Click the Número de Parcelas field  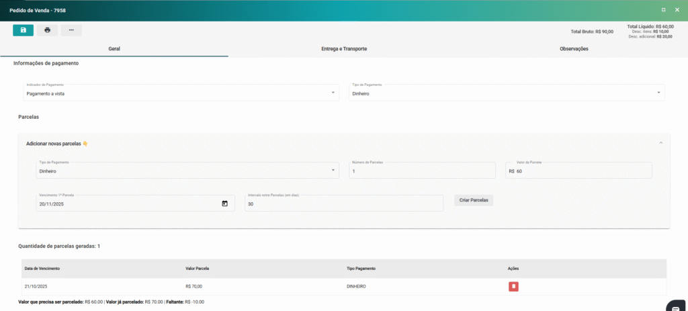pyautogui.click(x=421, y=171)
